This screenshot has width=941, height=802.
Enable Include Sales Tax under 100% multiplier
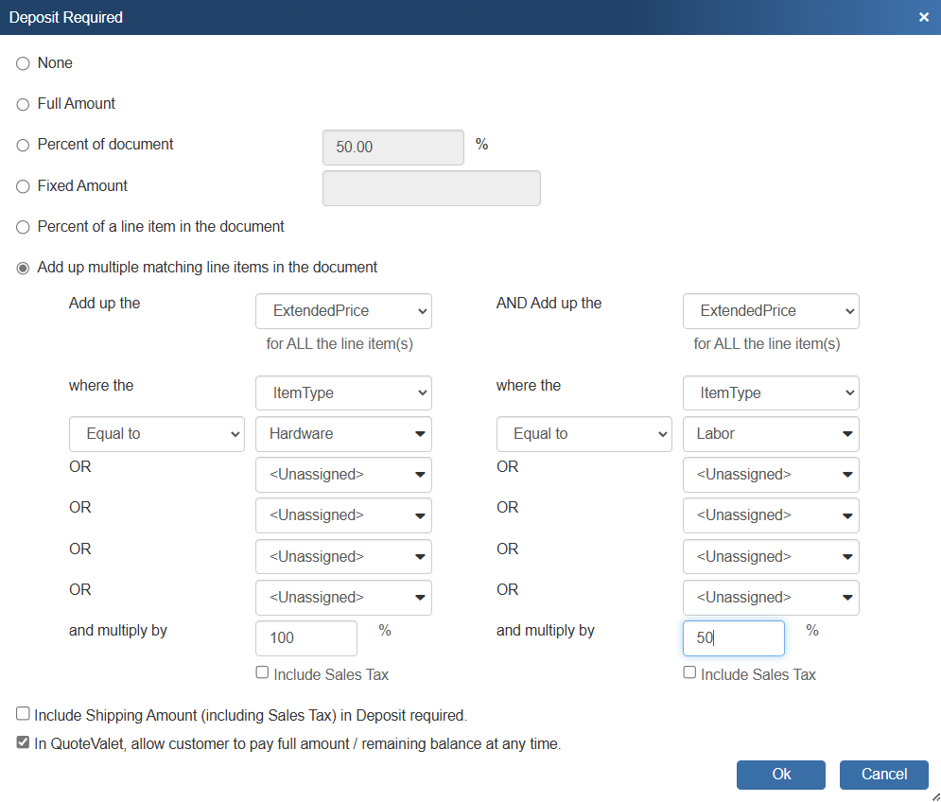[x=263, y=673]
